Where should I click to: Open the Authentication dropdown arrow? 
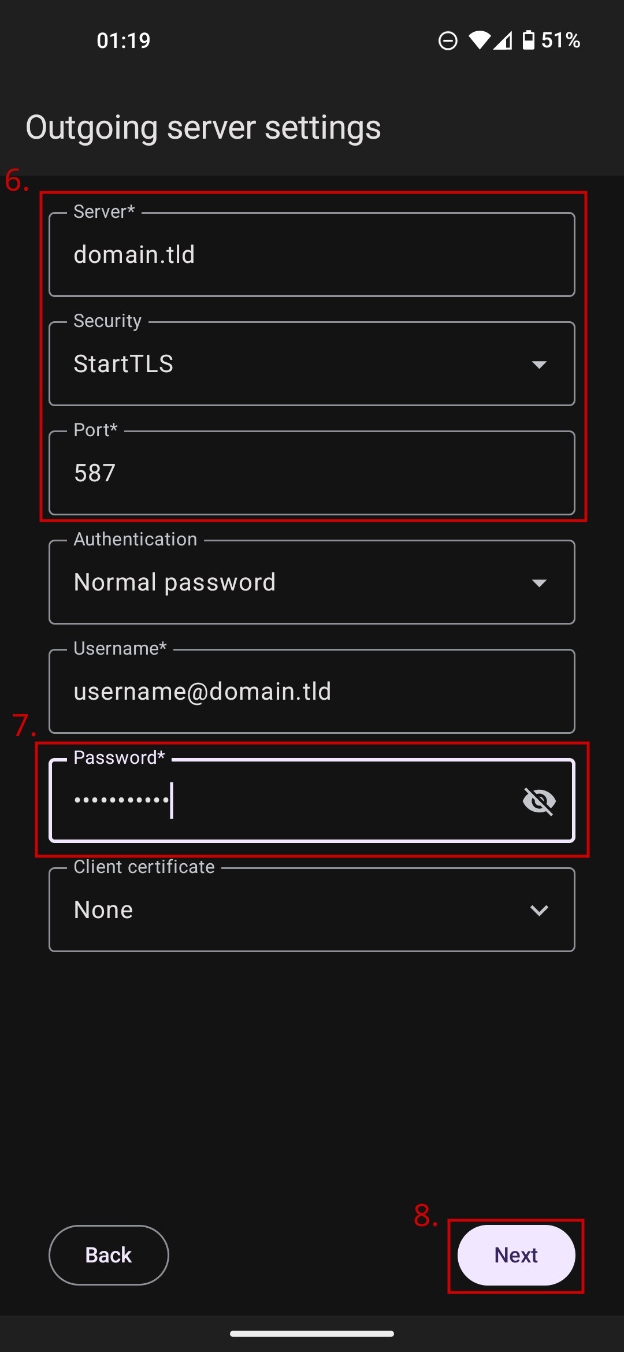coord(539,583)
